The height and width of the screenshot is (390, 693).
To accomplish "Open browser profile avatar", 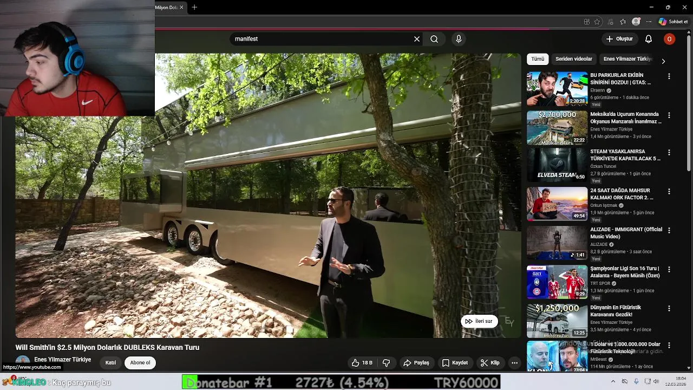I will pos(636,22).
